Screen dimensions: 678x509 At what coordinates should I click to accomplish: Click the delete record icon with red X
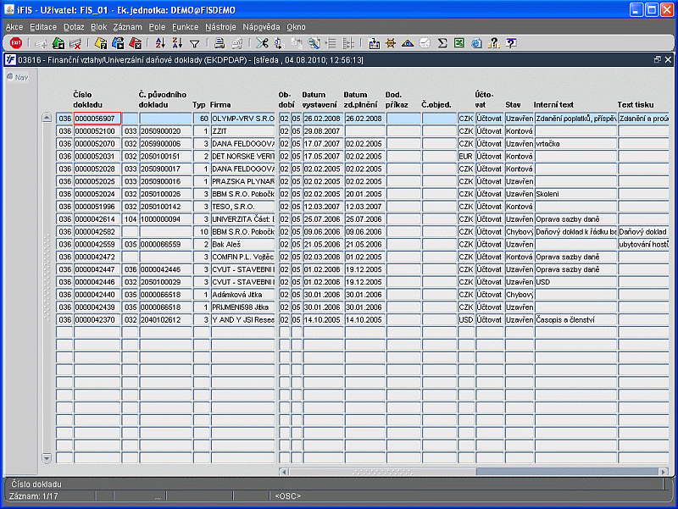point(75,43)
